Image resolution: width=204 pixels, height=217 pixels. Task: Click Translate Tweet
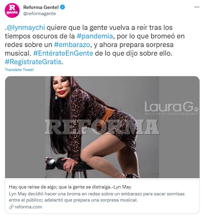coord(19,70)
